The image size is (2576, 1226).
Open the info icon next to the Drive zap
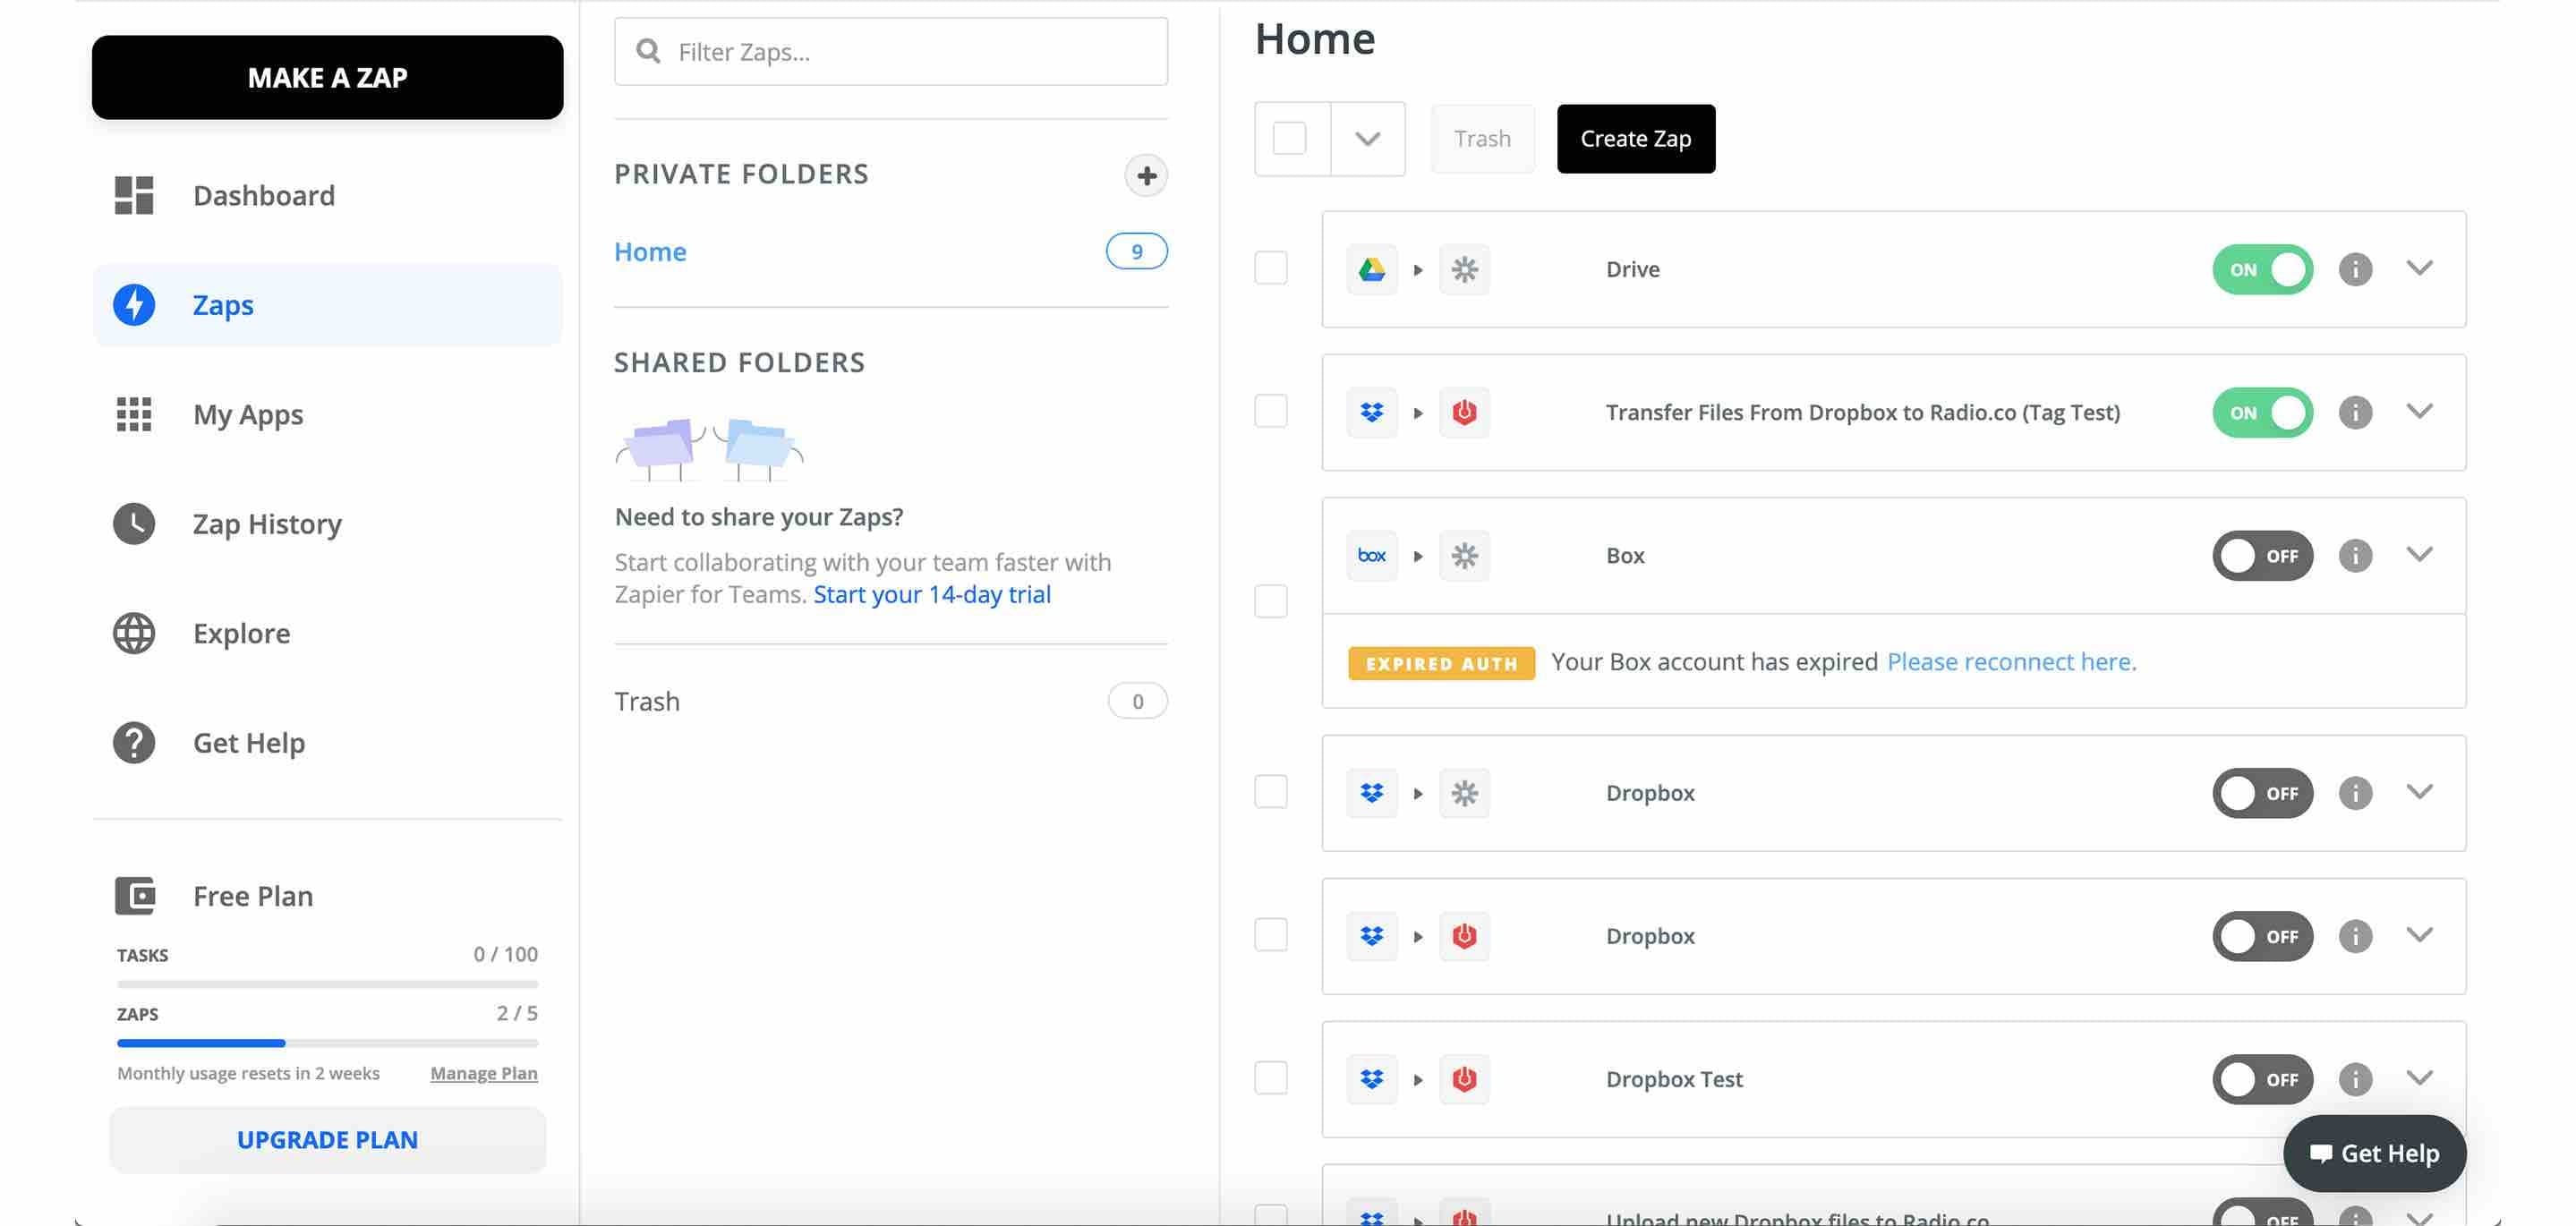pos(2355,269)
